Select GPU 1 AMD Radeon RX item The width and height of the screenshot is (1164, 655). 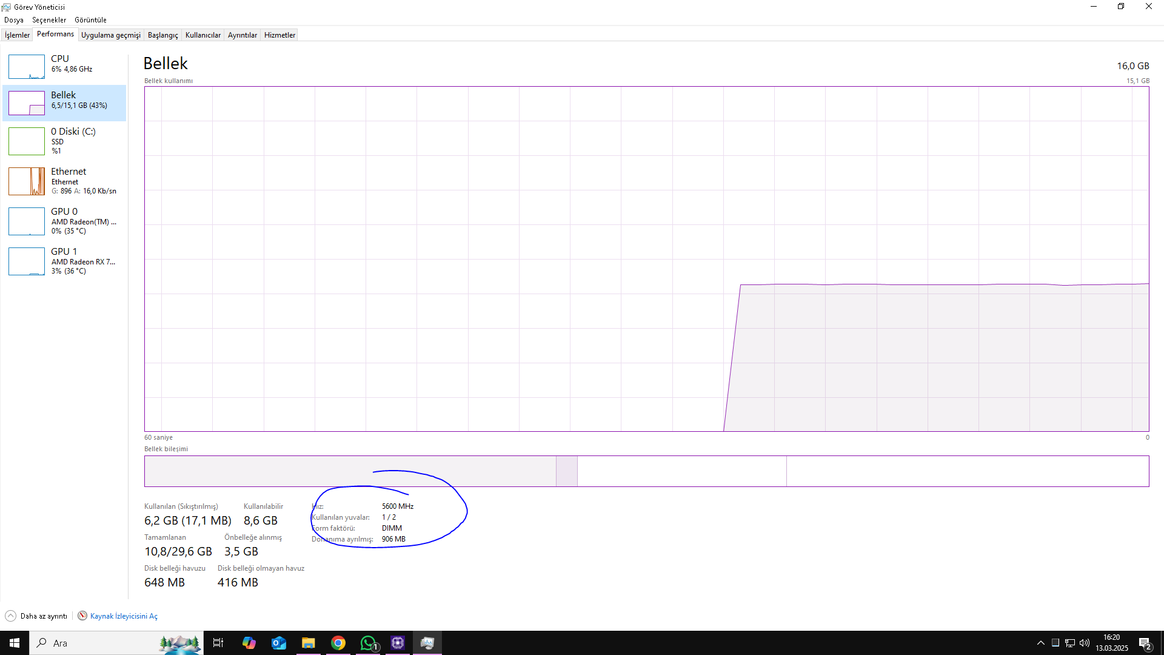pyautogui.click(x=64, y=261)
